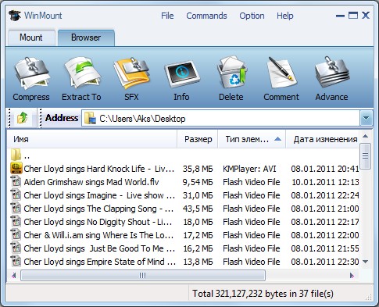
Task: Switch to the Browser tab
Action: (x=86, y=37)
